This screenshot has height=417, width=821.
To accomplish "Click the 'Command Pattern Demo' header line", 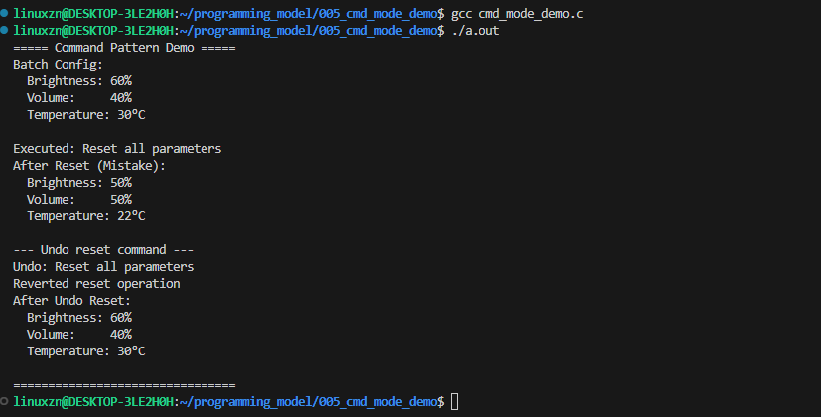I will click(x=124, y=48).
